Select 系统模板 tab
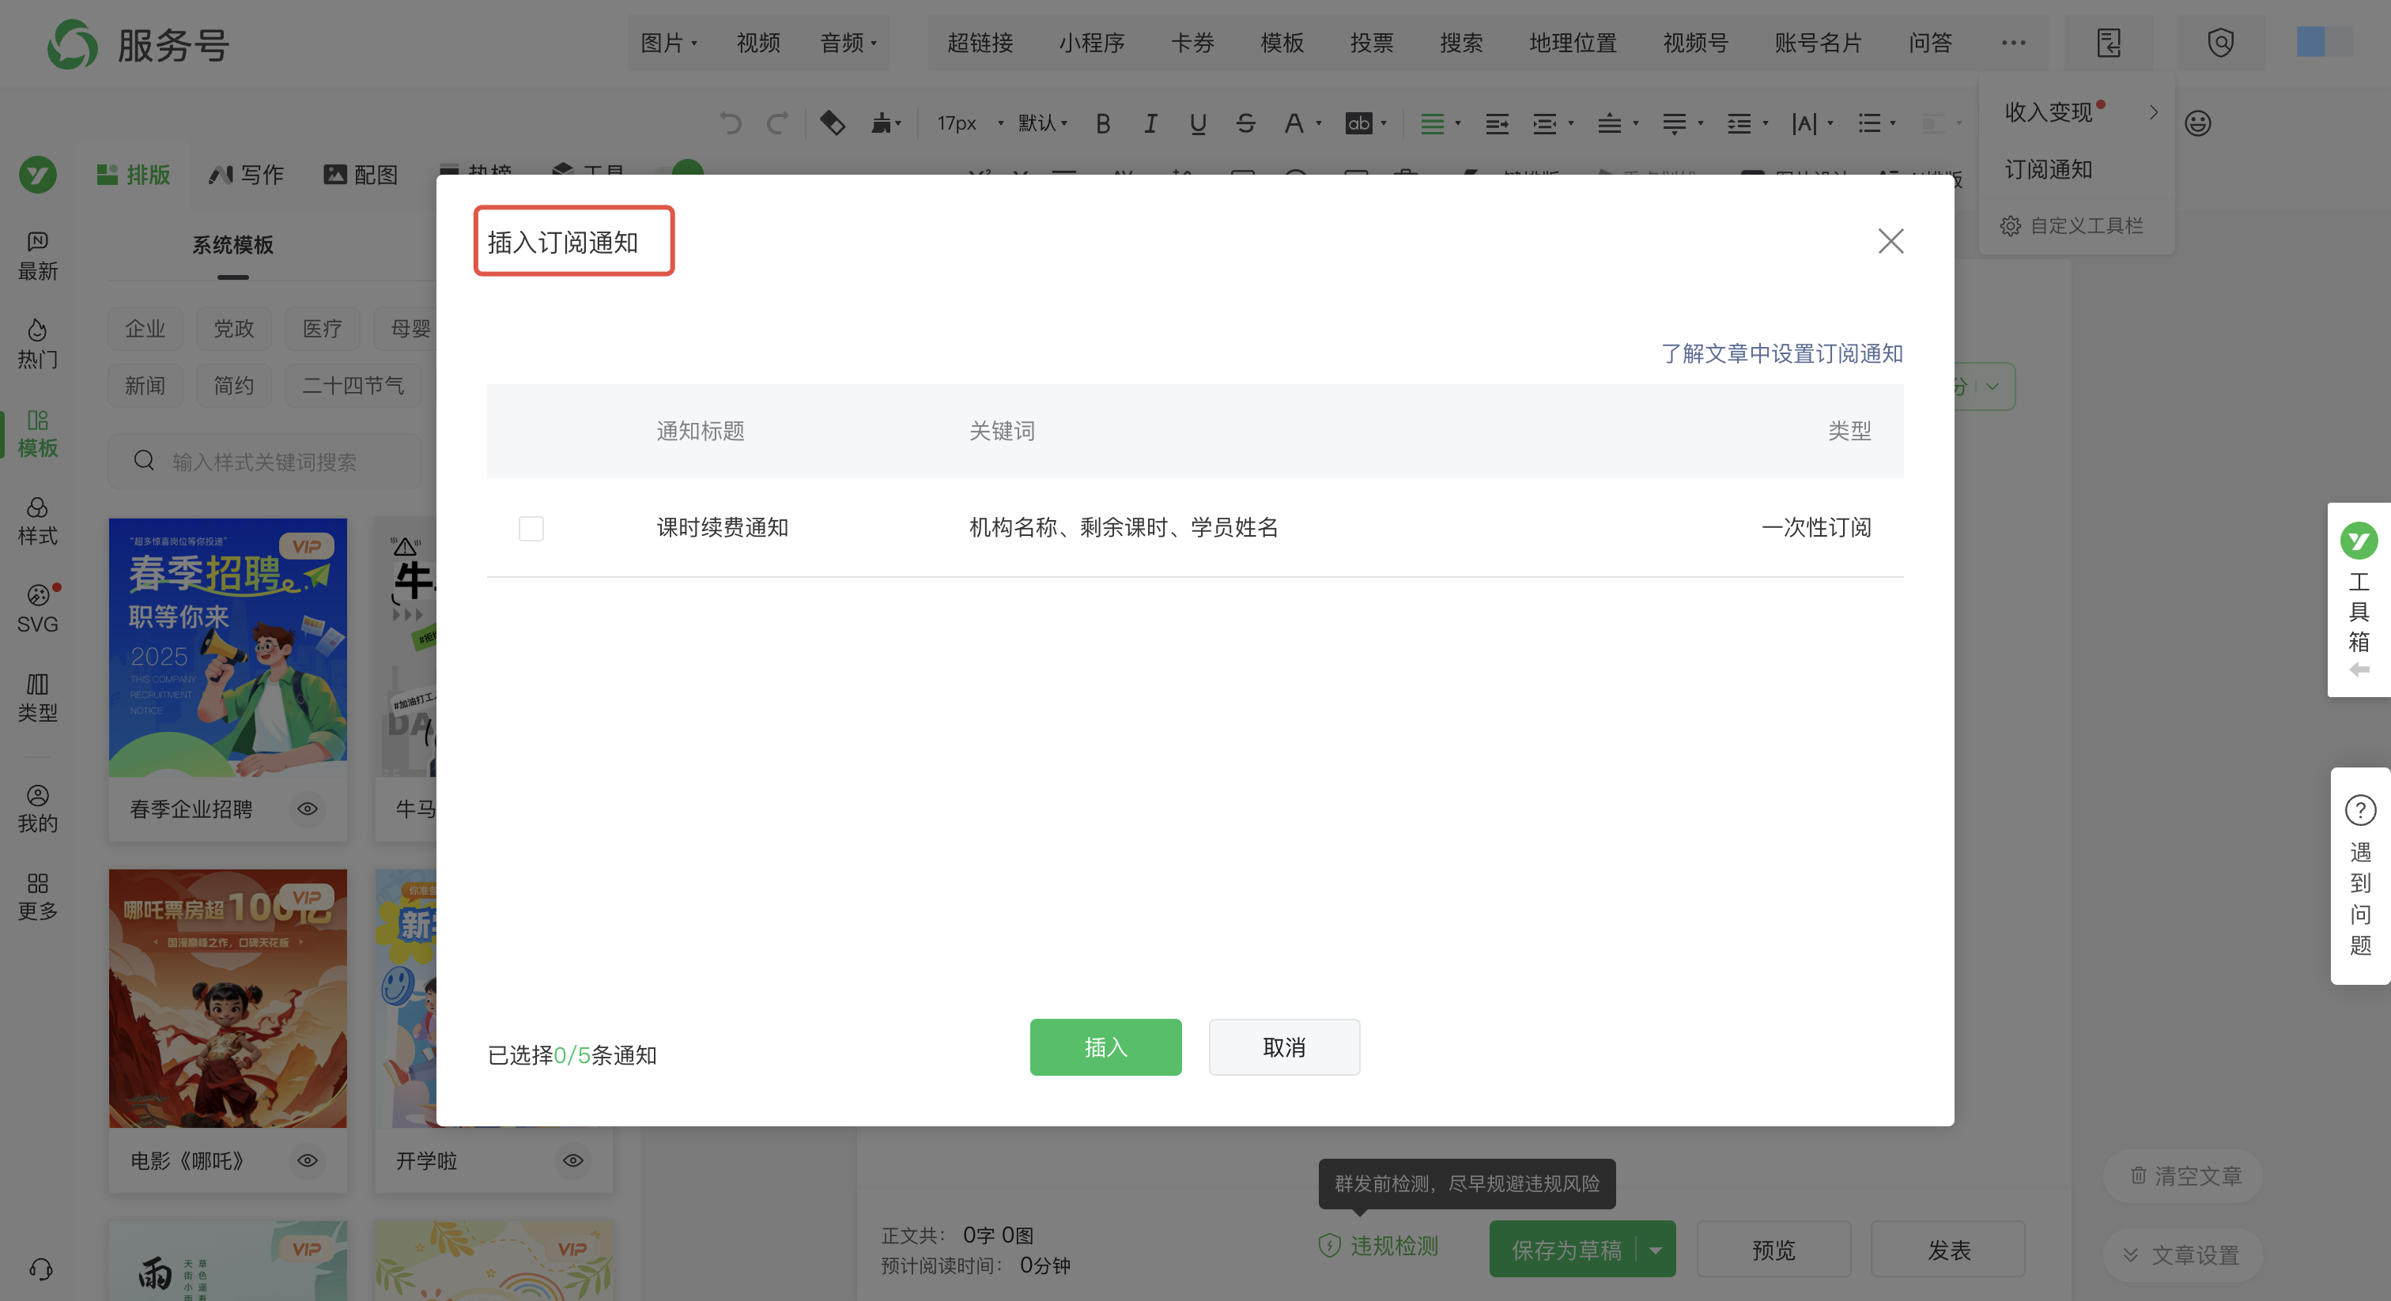 233,245
